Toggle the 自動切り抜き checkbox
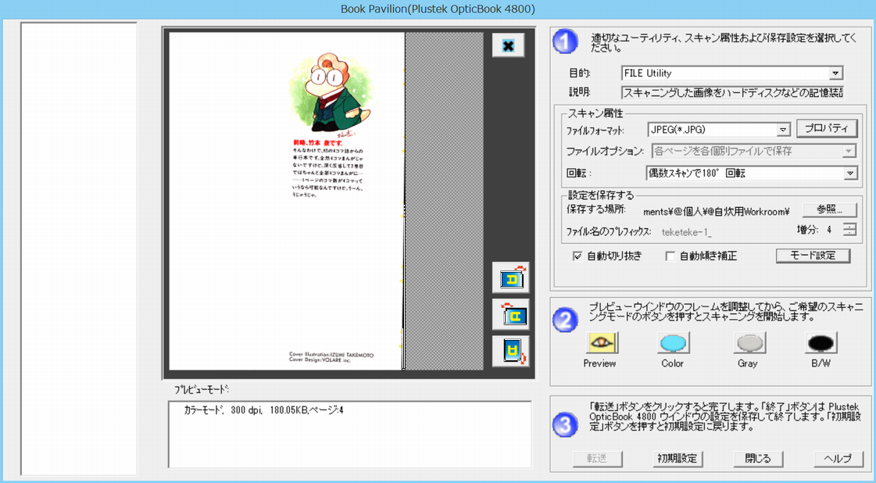This screenshot has width=876, height=483. (577, 256)
